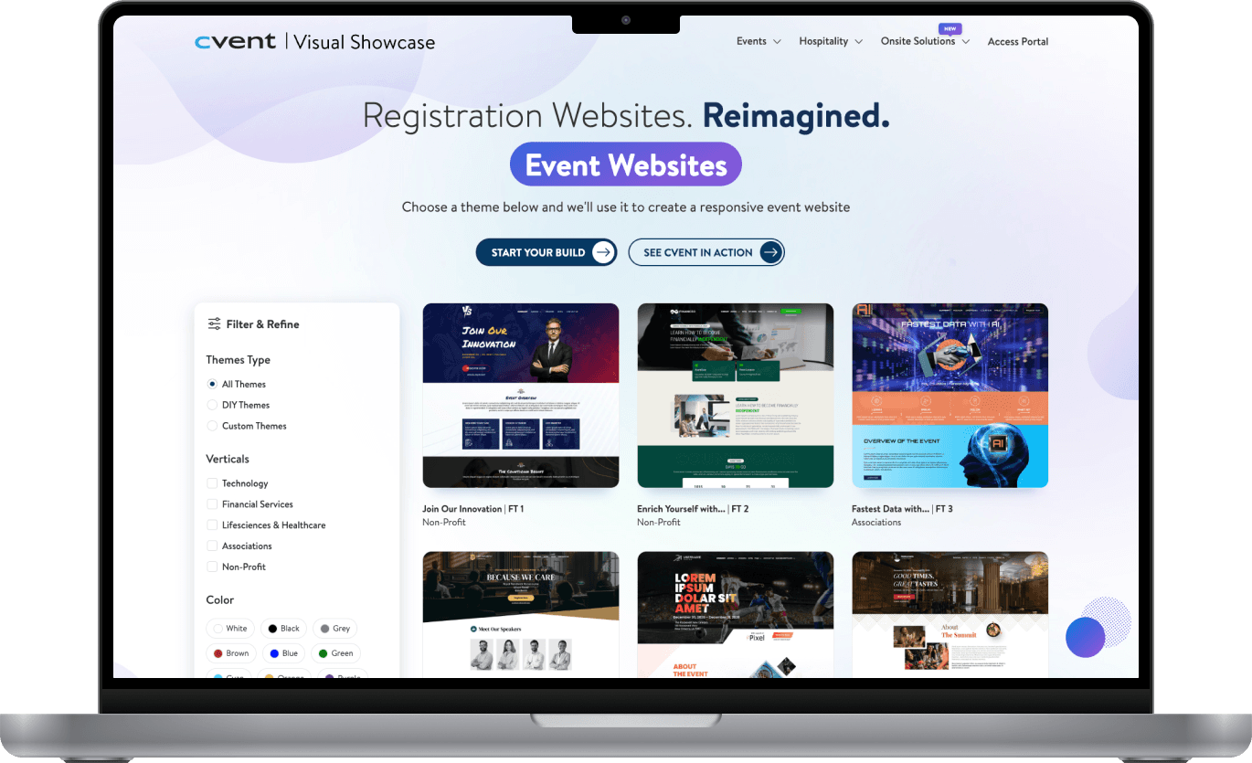Pick the Brown color filter
The image size is (1252, 763).
231,653
